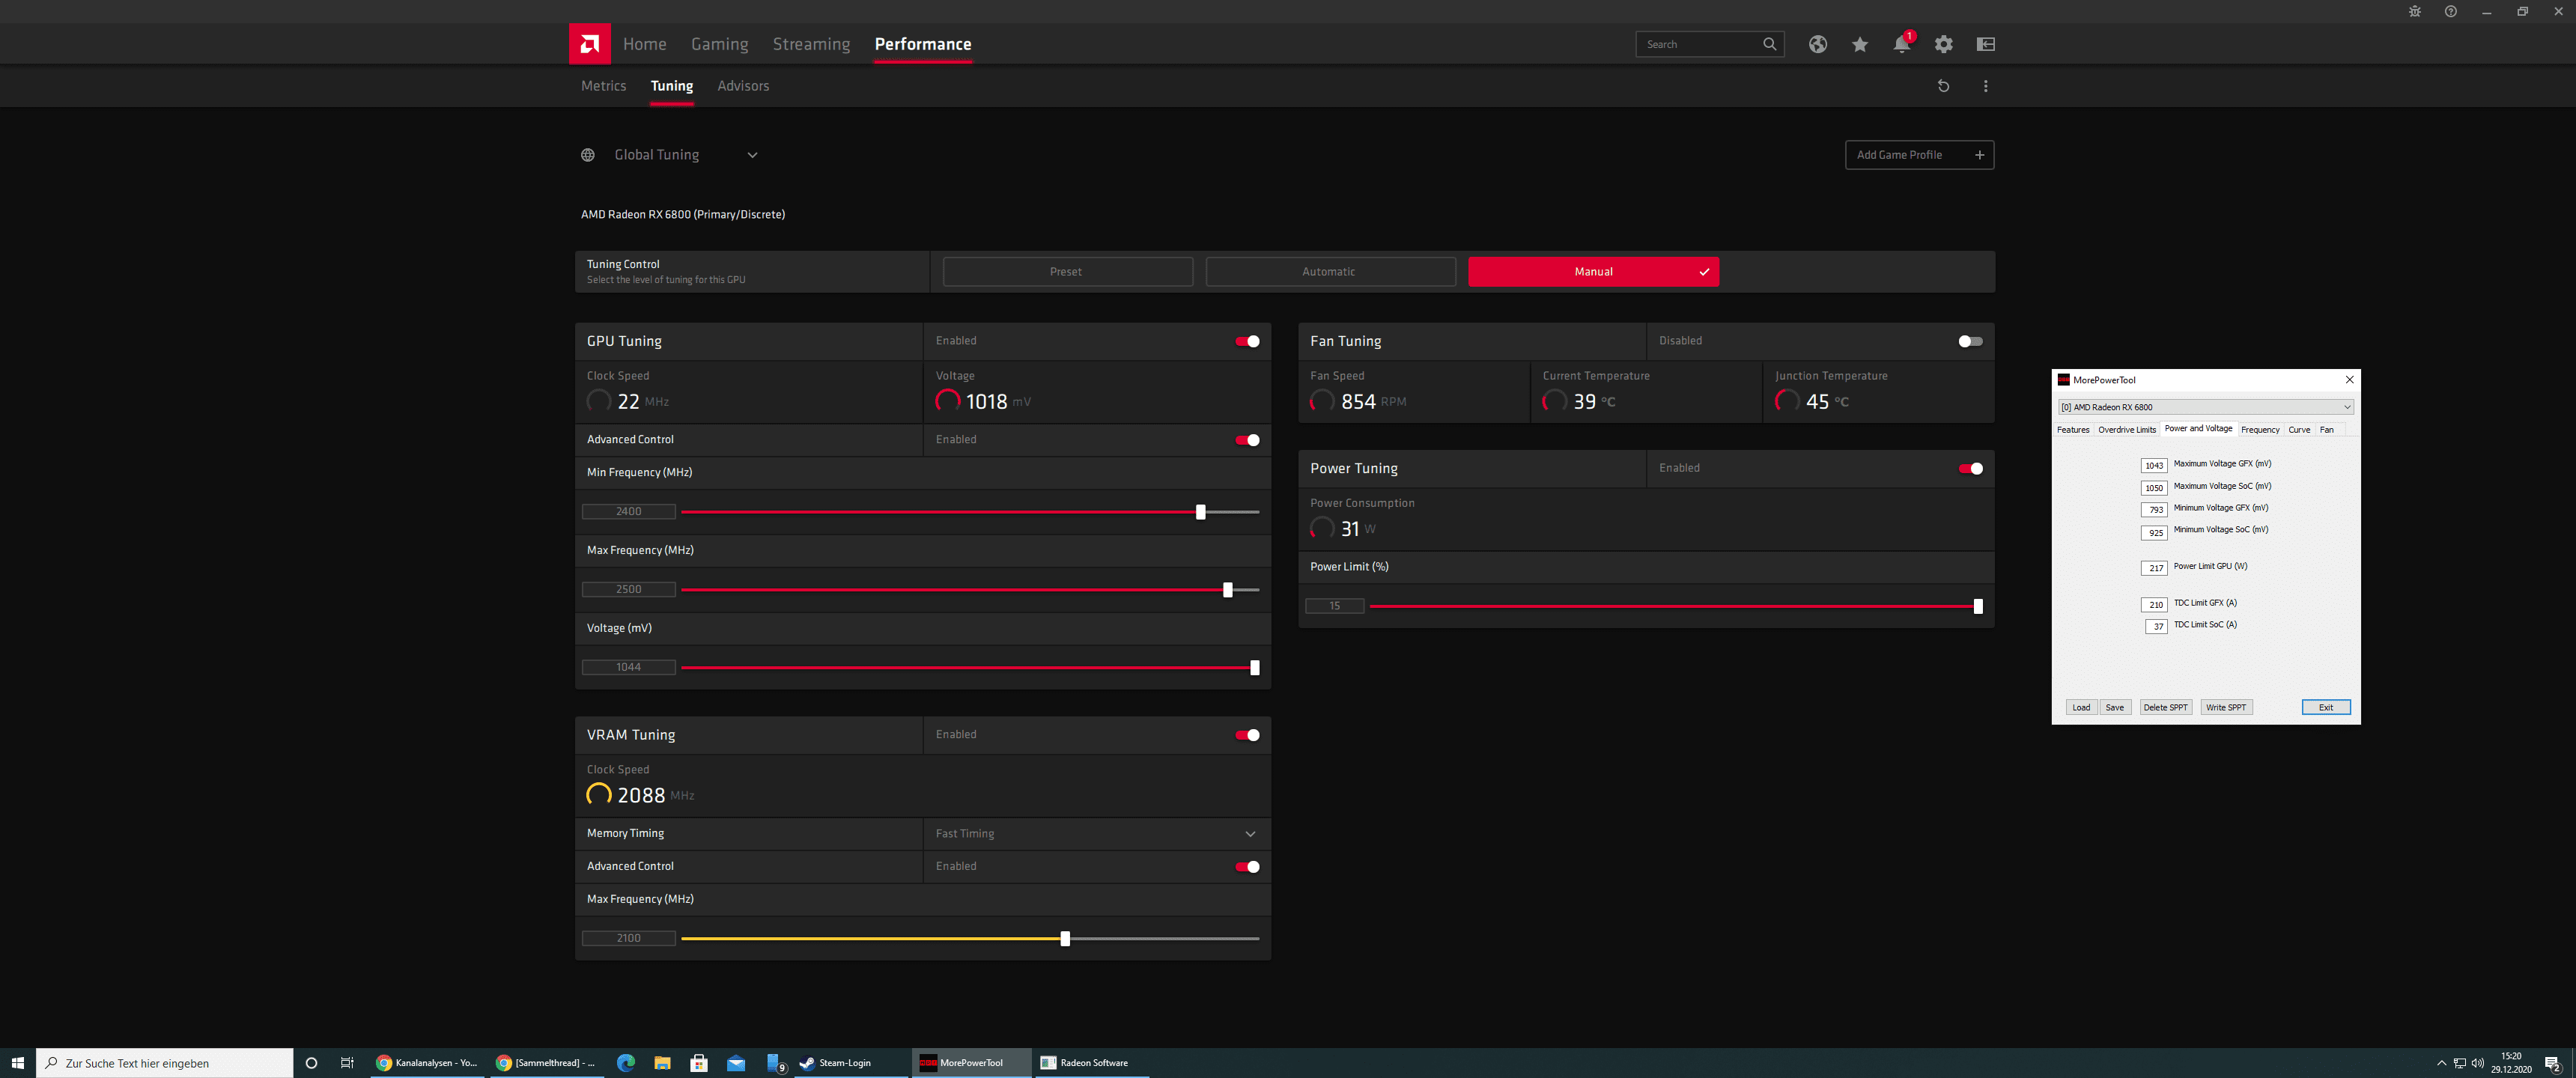Viewport: 2576px width, 1078px height.
Task: Switch to Overdrive Limits tab in MorePowerTool
Action: (2126, 430)
